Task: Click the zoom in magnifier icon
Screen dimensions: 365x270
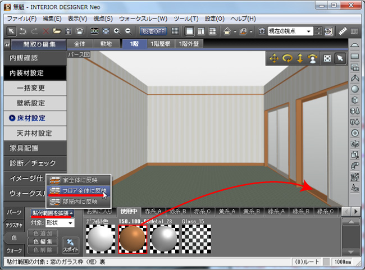Action: coord(117,31)
